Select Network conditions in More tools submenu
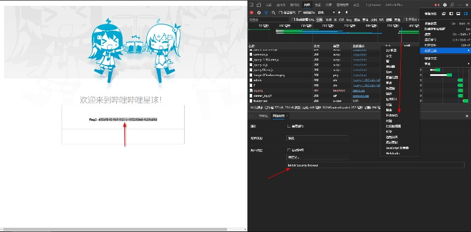Screen dimensions: 471x232 [392, 115]
